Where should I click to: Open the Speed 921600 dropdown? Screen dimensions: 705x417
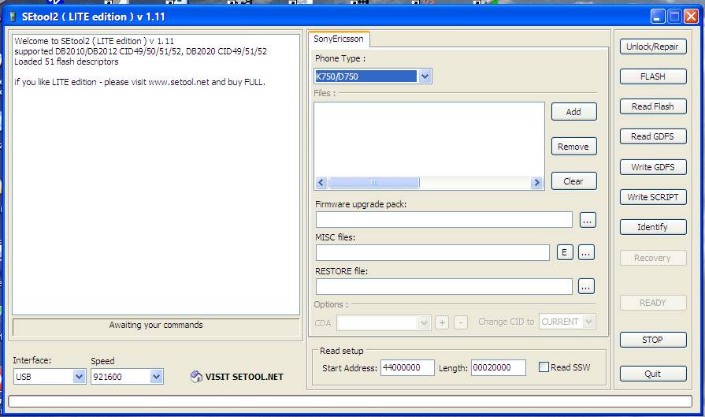156,377
